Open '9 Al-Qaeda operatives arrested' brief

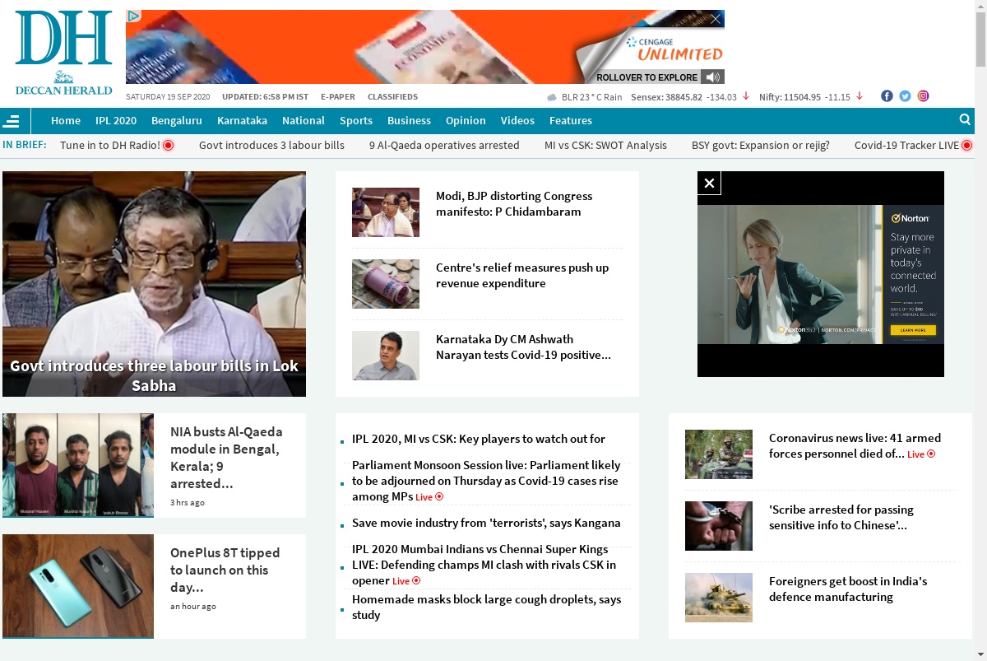click(444, 145)
